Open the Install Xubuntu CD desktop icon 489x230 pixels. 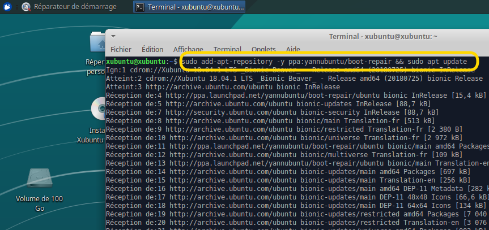pyautogui.click(x=98, y=109)
